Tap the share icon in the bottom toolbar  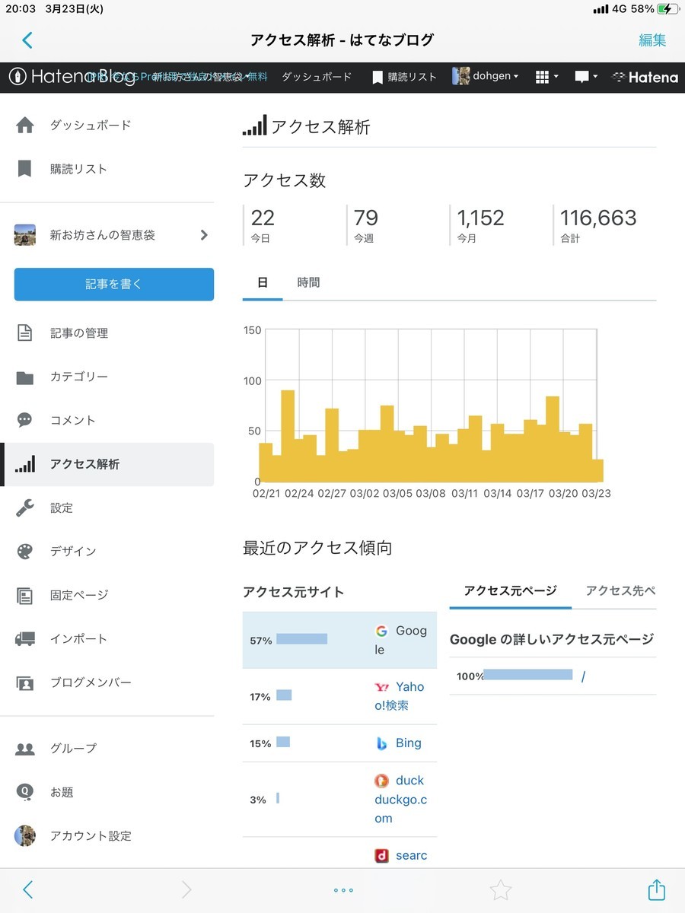click(x=657, y=889)
